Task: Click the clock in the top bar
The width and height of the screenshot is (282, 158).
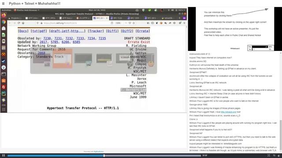Action: tap(97, 10)
